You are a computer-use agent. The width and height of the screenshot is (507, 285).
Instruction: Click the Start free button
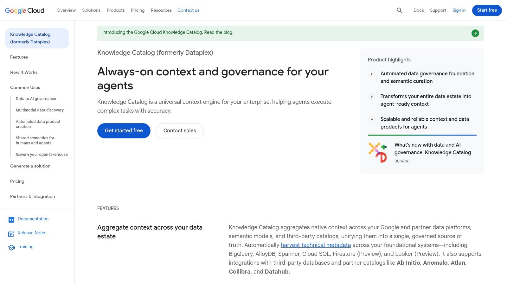coord(487,10)
